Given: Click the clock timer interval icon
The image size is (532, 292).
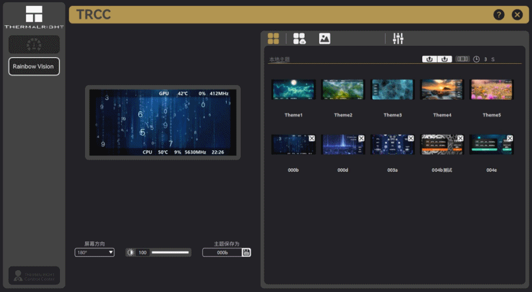Looking at the screenshot, I should click(x=476, y=59).
